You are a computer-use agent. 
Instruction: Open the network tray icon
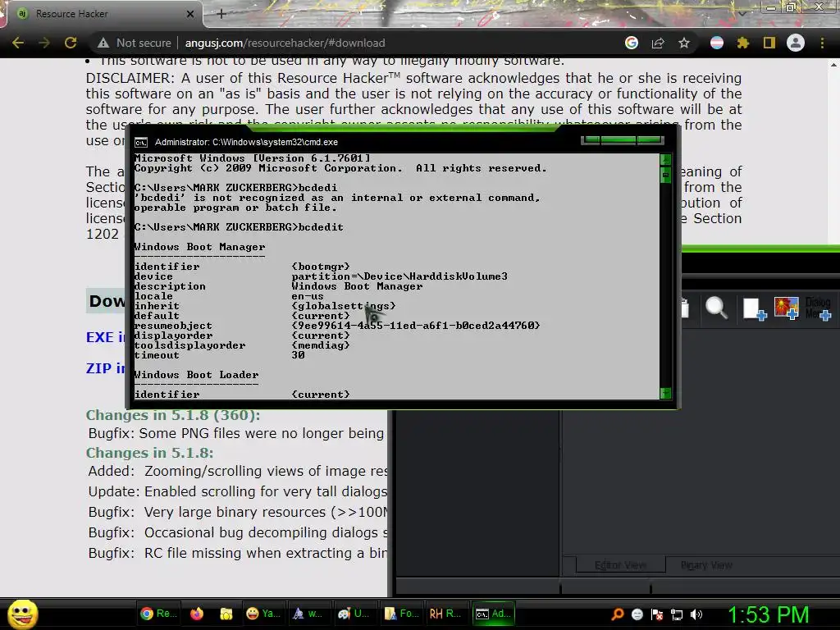pyautogui.click(x=677, y=614)
